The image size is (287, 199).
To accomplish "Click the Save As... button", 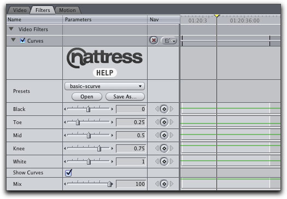I will (125, 96).
